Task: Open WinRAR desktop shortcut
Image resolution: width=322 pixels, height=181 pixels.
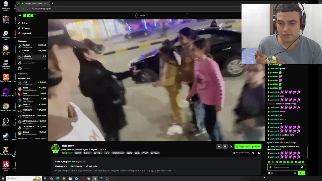Action: [x=6, y=20]
